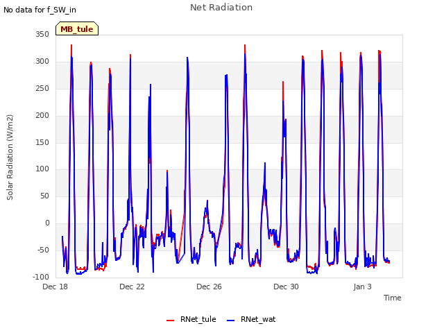Click the 0 y-axis tick label

(x=47, y=223)
